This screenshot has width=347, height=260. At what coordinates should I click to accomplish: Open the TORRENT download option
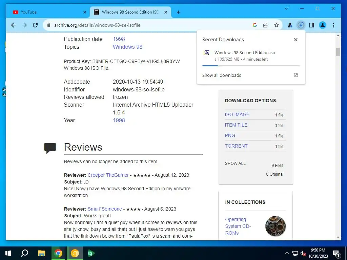236,146
